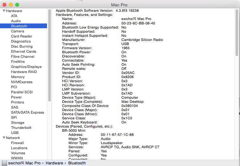Select Fibre Channel in the sidebar
The image size is (240, 166).
tap(23, 56)
